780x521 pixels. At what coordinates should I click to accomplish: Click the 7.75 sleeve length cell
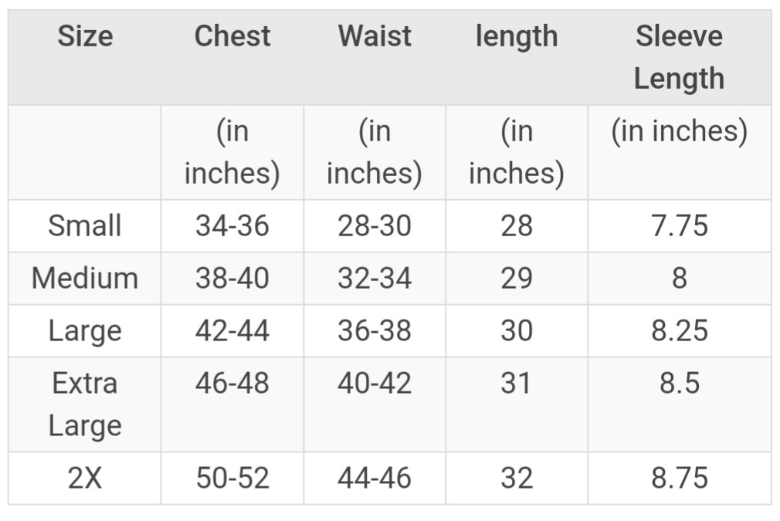coord(680,225)
